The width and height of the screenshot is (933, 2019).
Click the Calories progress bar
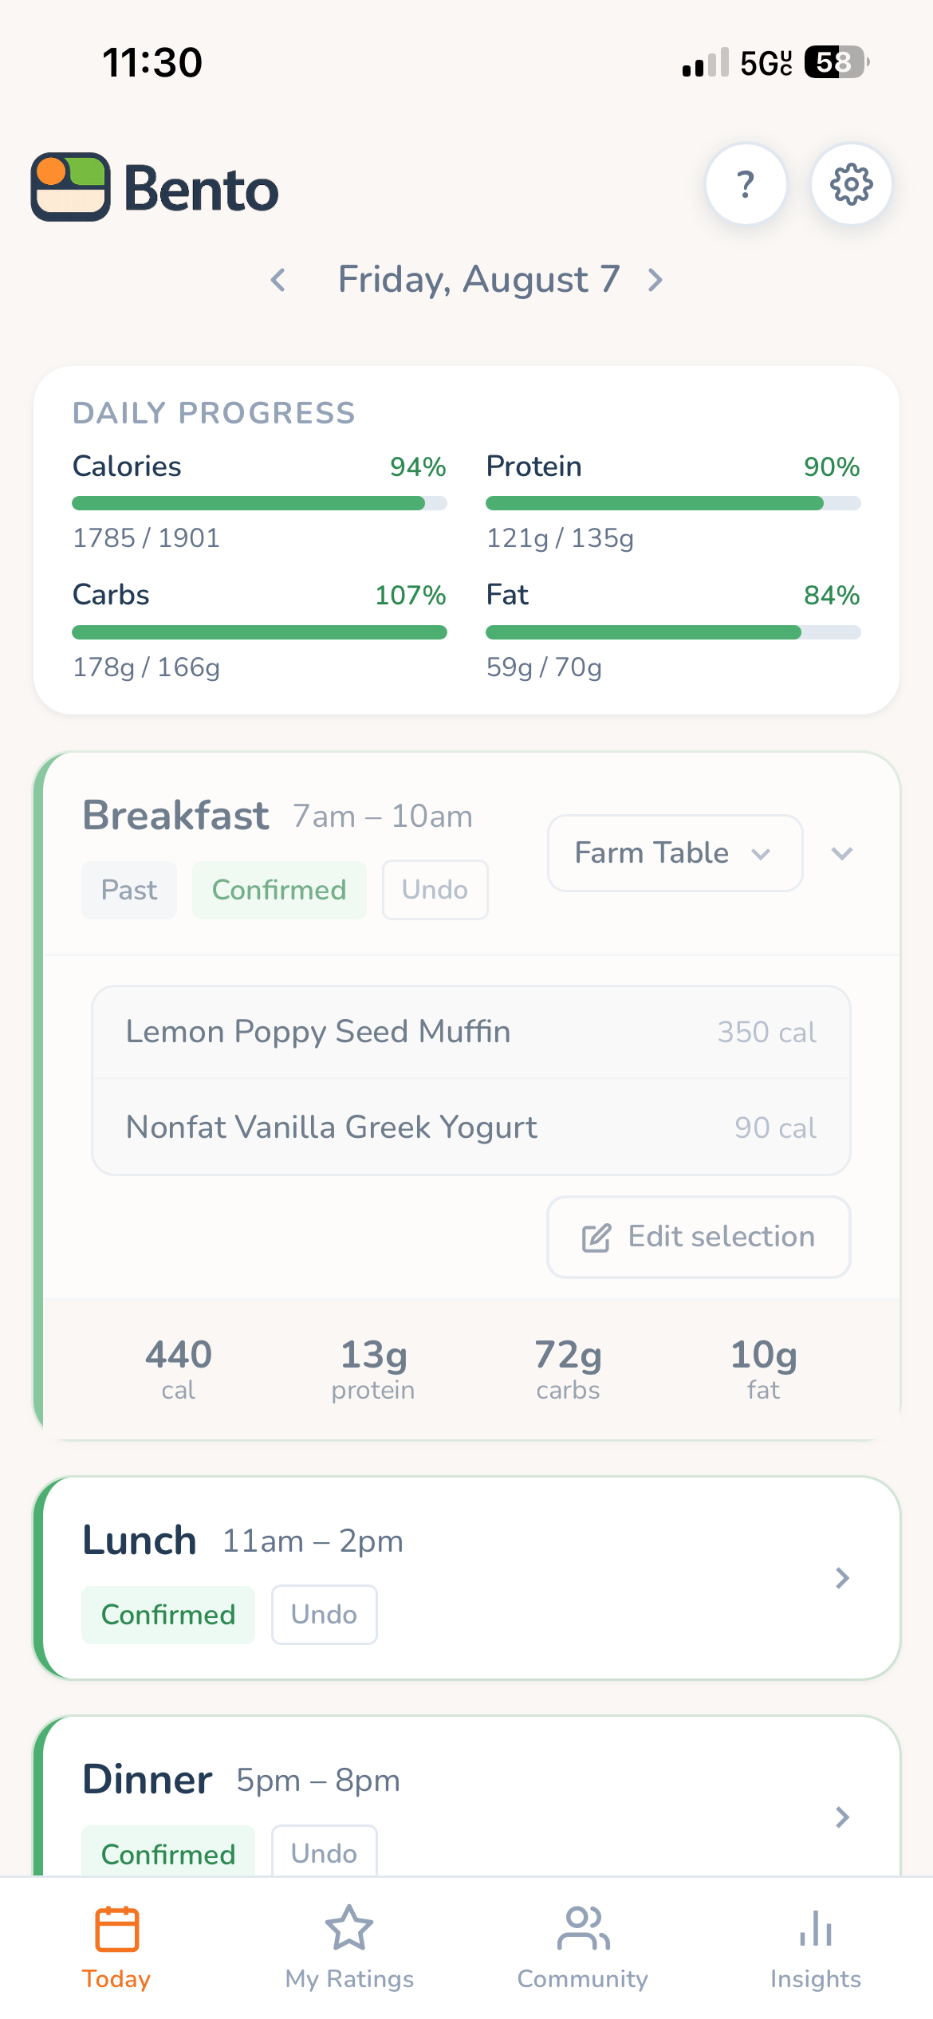259,503
